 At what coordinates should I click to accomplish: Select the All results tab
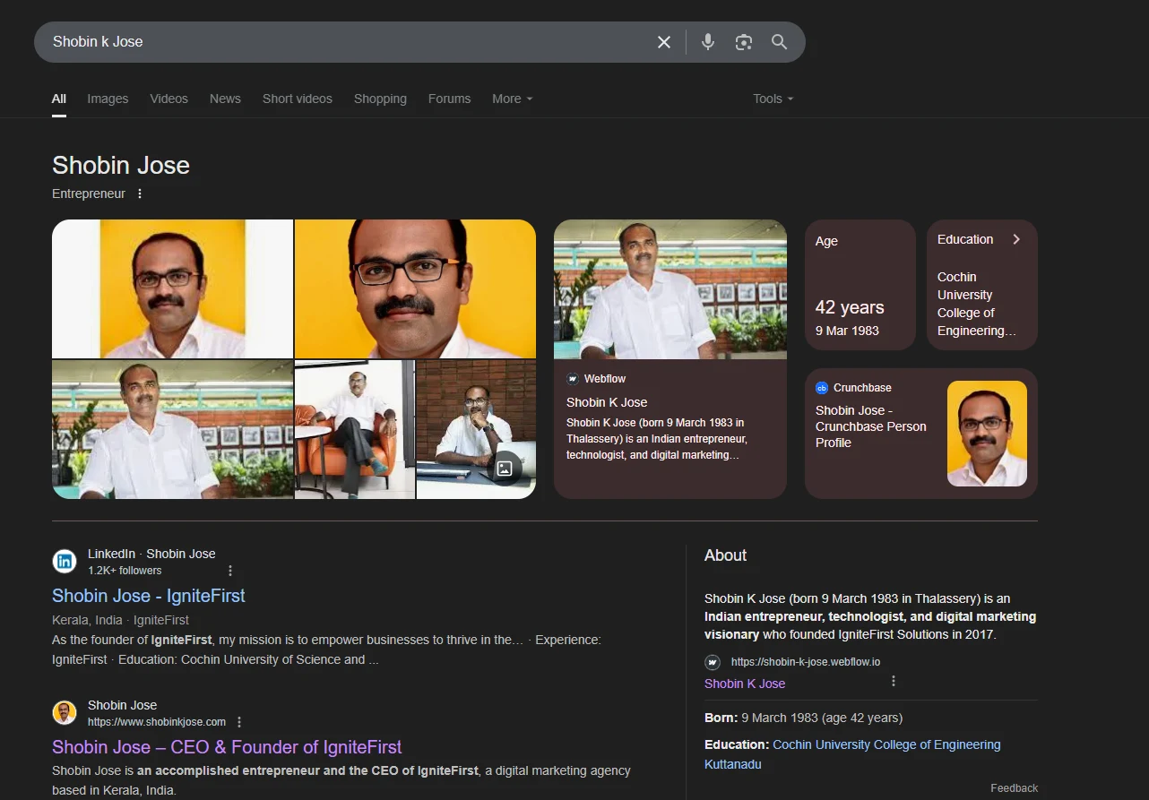point(59,99)
